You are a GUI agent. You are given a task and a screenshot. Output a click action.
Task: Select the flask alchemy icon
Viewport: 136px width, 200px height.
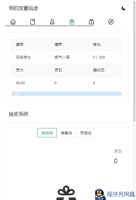pos(52,22)
